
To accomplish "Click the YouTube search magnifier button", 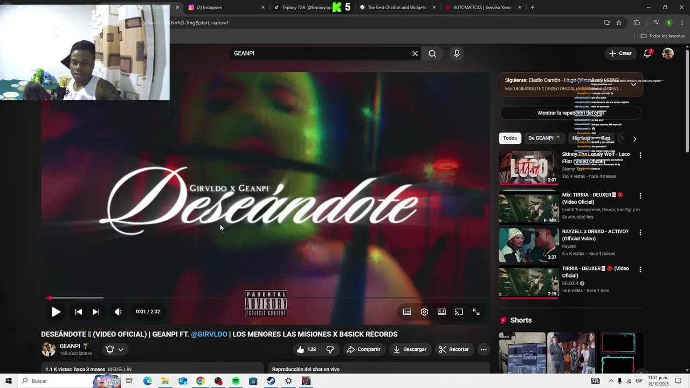I will (x=432, y=53).
